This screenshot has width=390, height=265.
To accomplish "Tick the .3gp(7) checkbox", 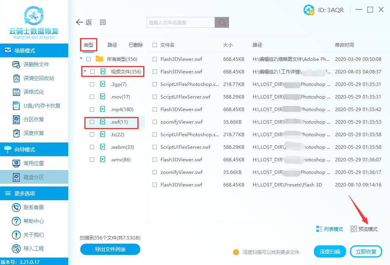I will click(92, 84).
